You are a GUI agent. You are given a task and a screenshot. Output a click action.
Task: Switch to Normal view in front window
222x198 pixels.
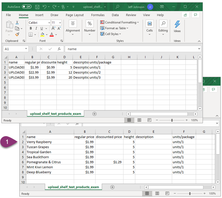pos(129,120)
